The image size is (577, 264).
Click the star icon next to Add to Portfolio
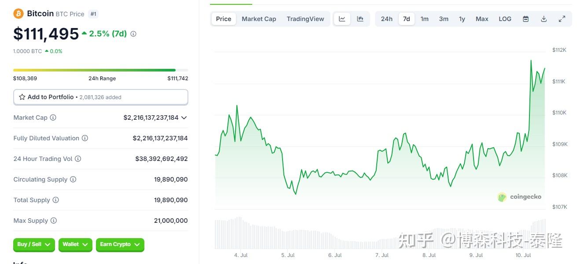tap(22, 97)
